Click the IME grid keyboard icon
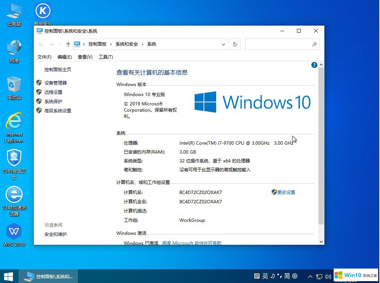This screenshot has height=283, width=380. pyautogui.click(x=257, y=276)
